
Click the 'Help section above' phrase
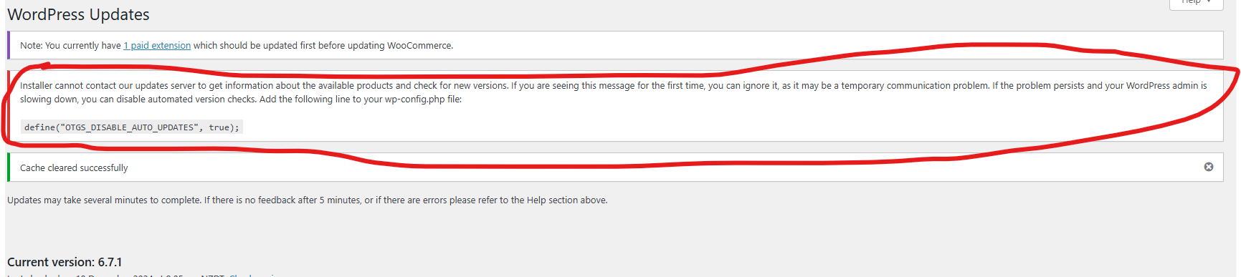(x=567, y=200)
